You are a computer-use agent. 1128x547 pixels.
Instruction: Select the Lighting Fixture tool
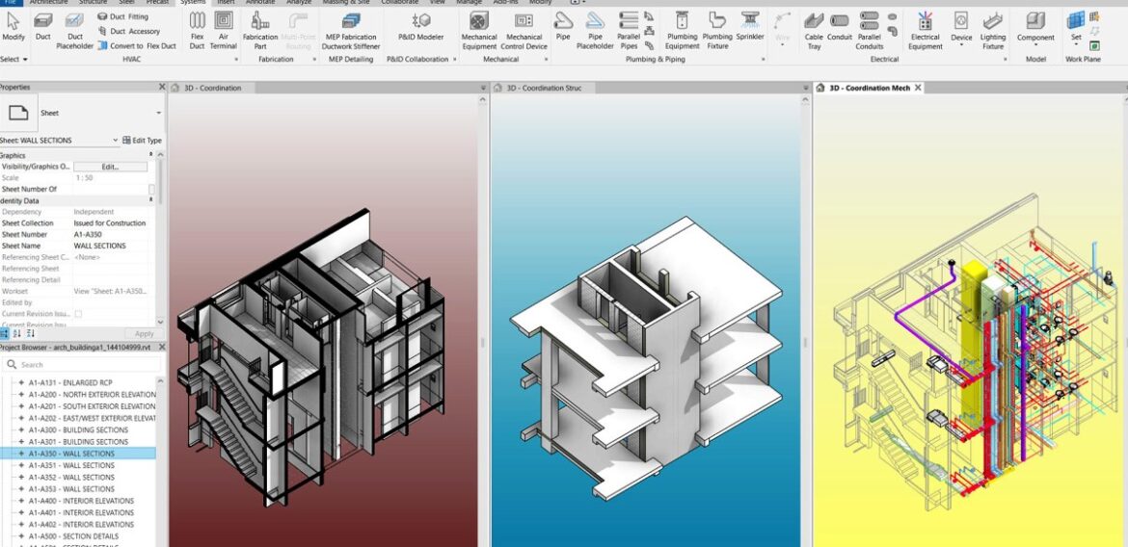click(993, 30)
